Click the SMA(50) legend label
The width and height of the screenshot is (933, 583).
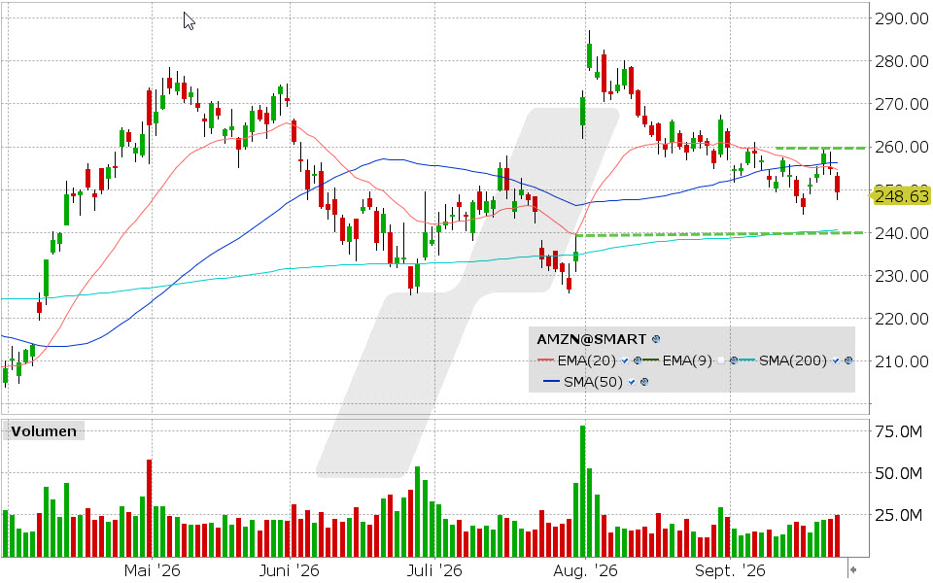[x=593, y=382]
